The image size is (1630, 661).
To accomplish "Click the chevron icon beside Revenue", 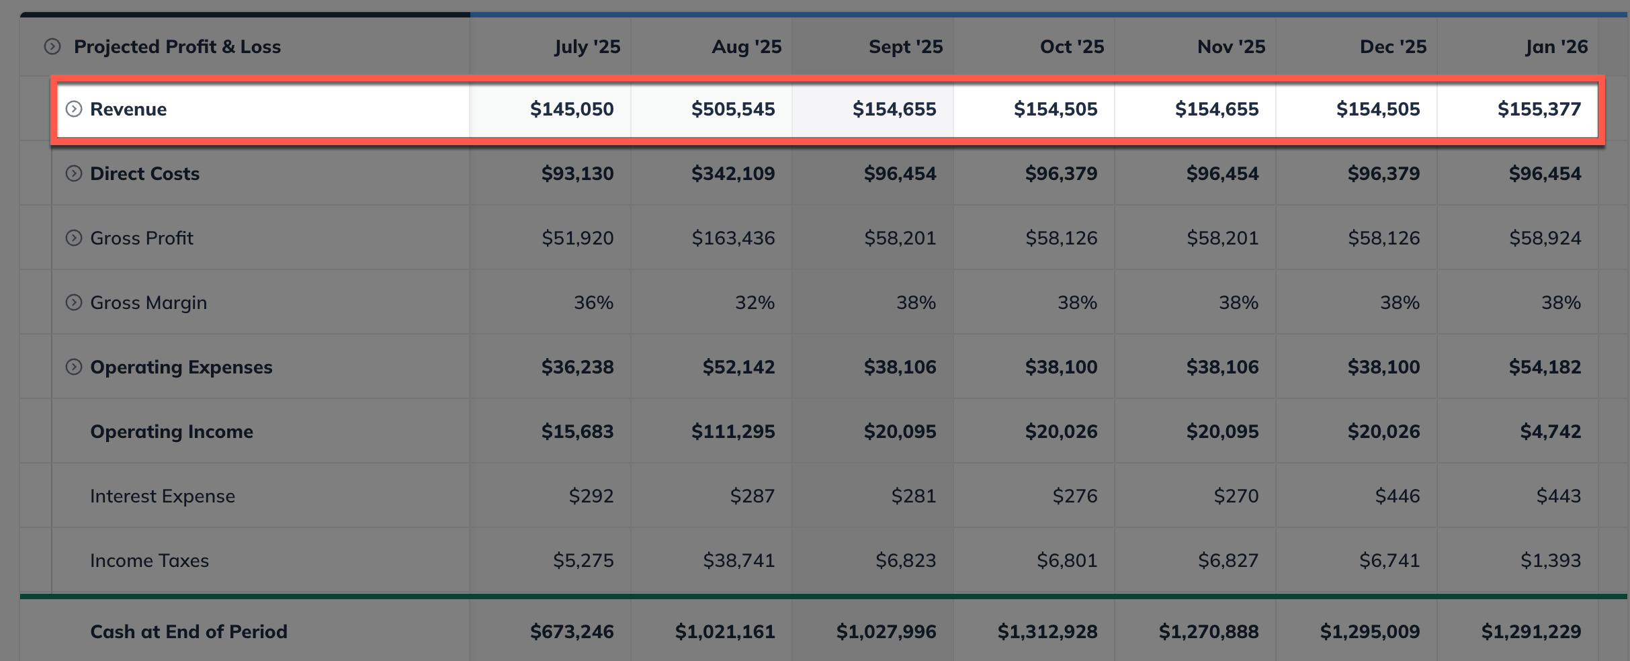I will [74, 109].
